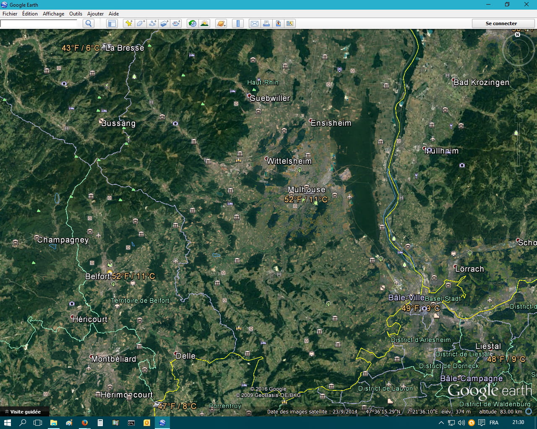537x429 pixels.
Task: Add a polygon using the toolbar icon
Action: [141, 23]
